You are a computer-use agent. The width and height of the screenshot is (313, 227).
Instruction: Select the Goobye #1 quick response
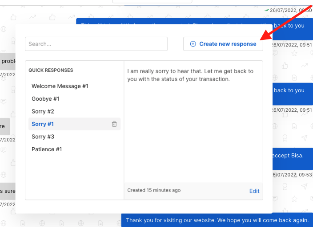coord(45,98)
